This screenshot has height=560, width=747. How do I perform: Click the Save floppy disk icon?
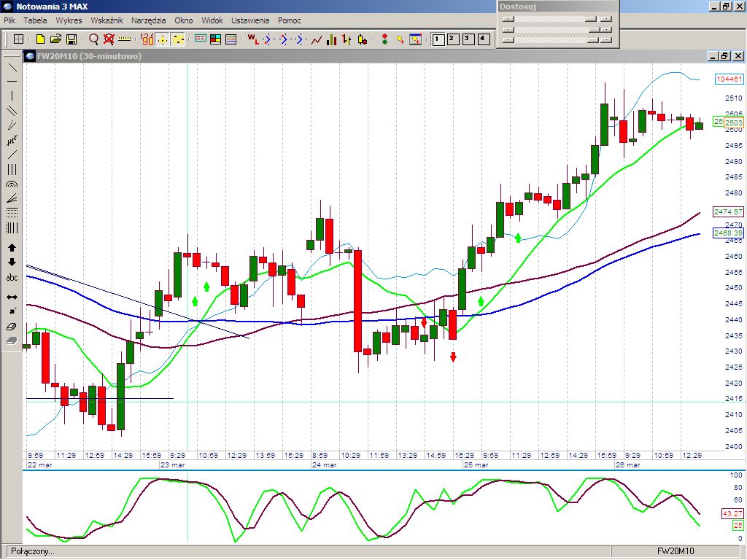click(x=71, y=39)
